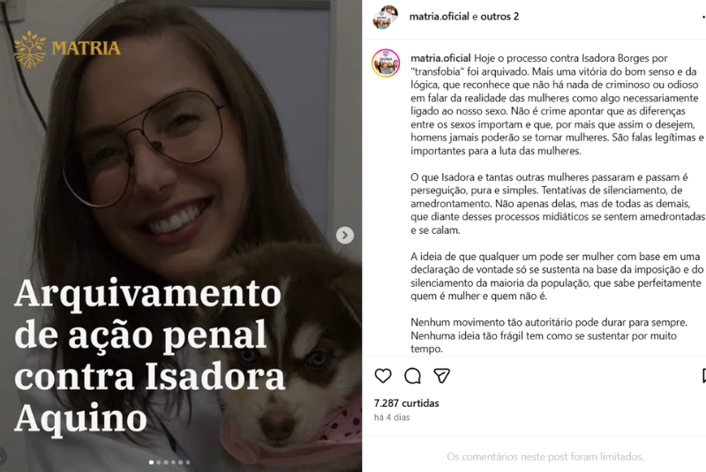Open more options three-dot menu in header
This screenshot has height=472, width=706.
point(703,17)
